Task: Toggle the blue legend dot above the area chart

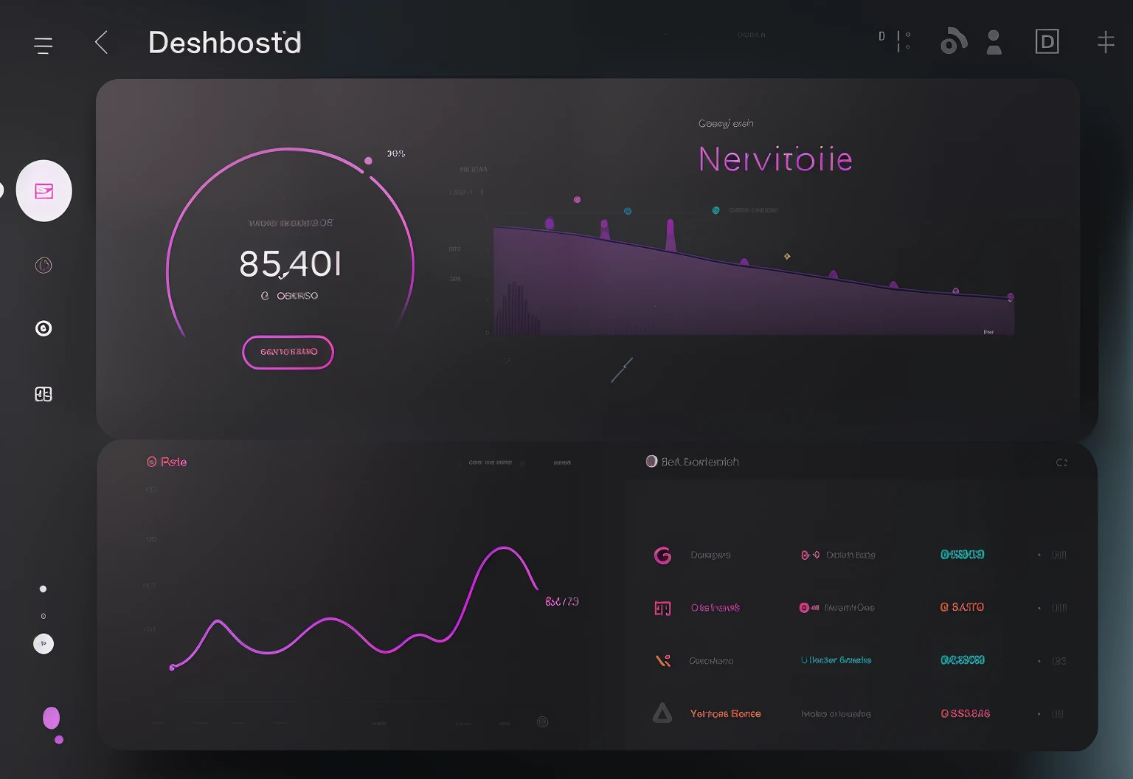Action: [628, 211]
